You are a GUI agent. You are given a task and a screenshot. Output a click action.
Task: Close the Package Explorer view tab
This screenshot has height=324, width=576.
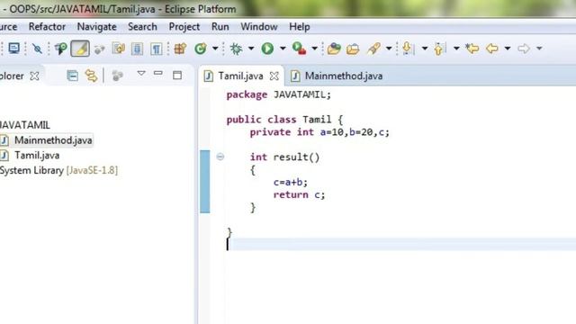coord(34,76)
